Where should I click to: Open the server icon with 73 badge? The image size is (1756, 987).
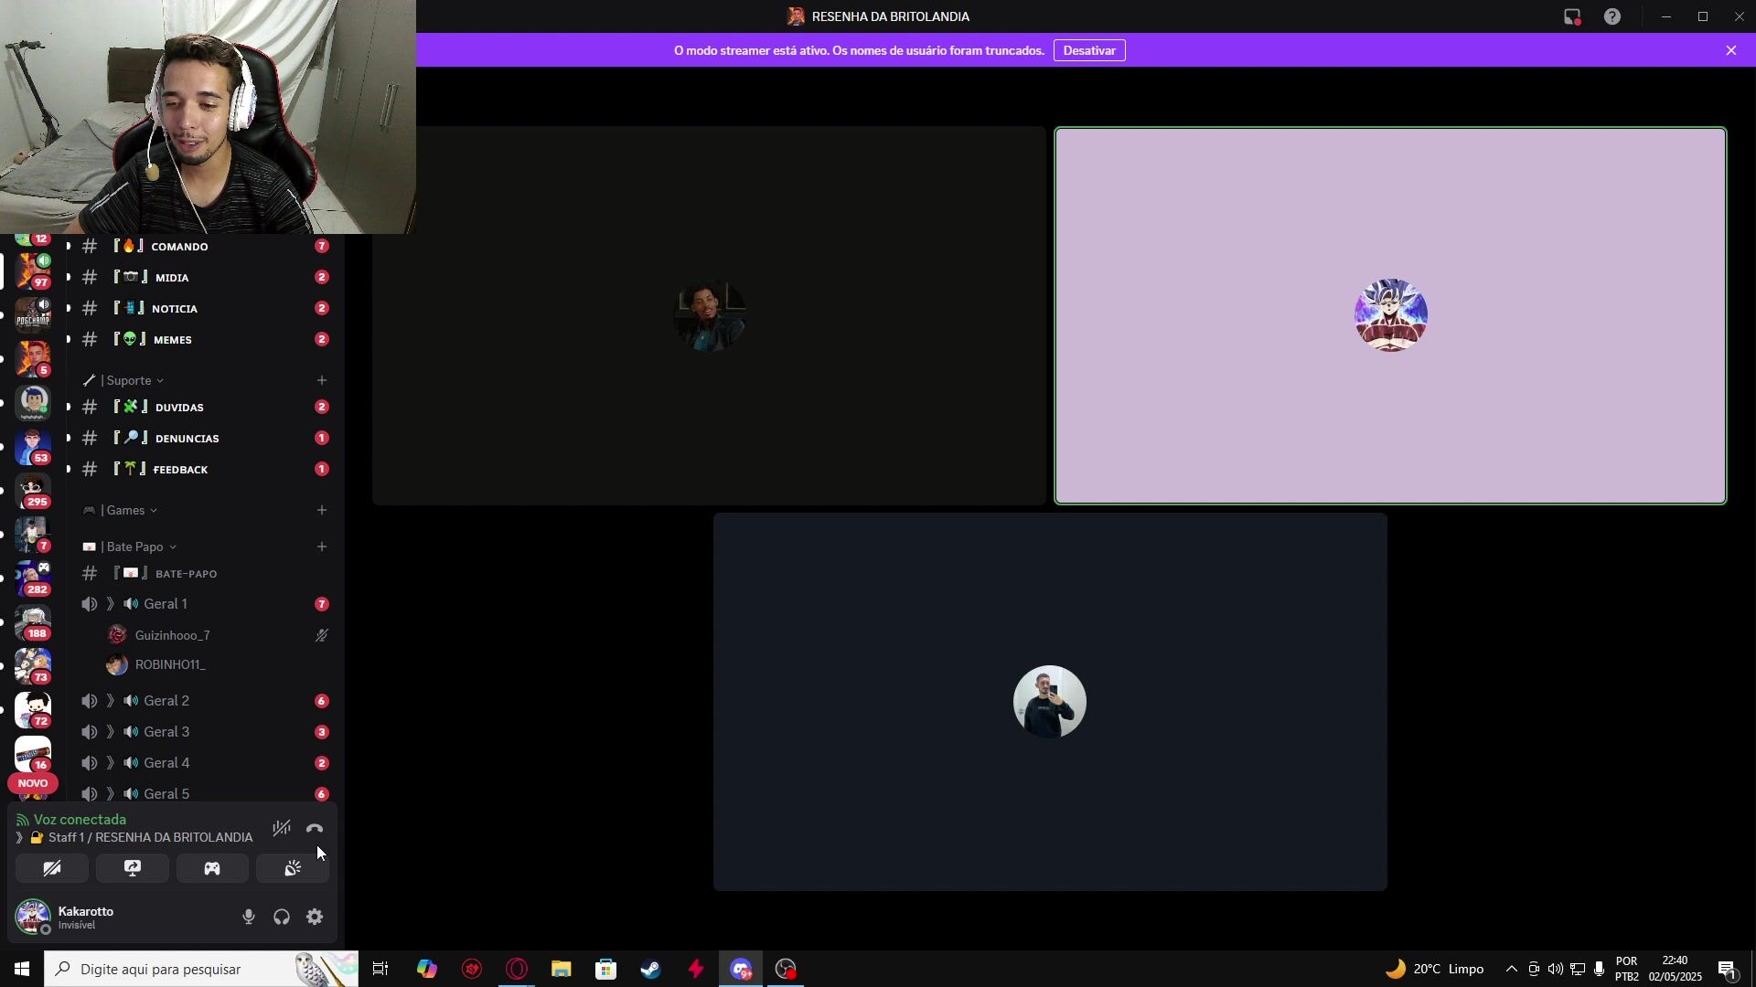33,665
